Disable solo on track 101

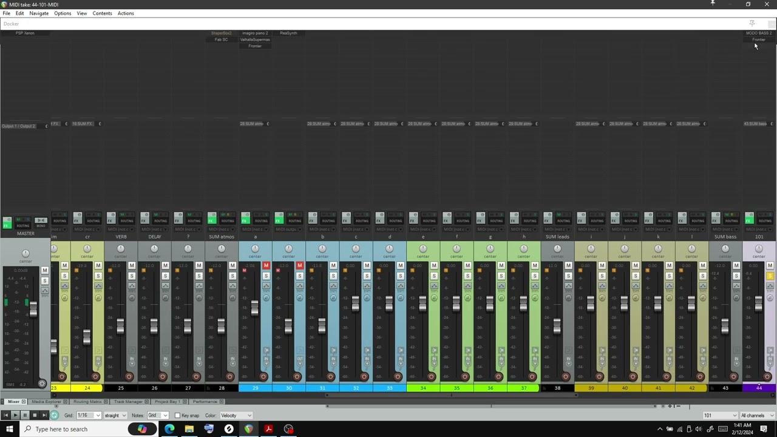pos(770,276)
